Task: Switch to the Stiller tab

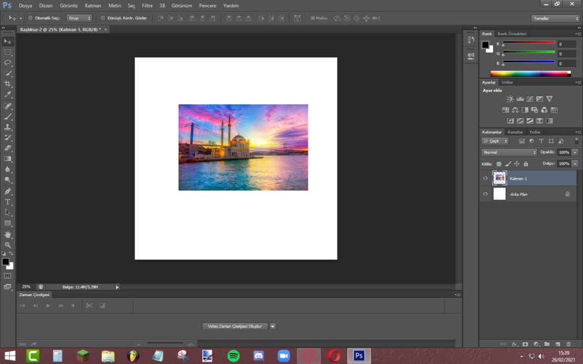Action: (507, 82)
